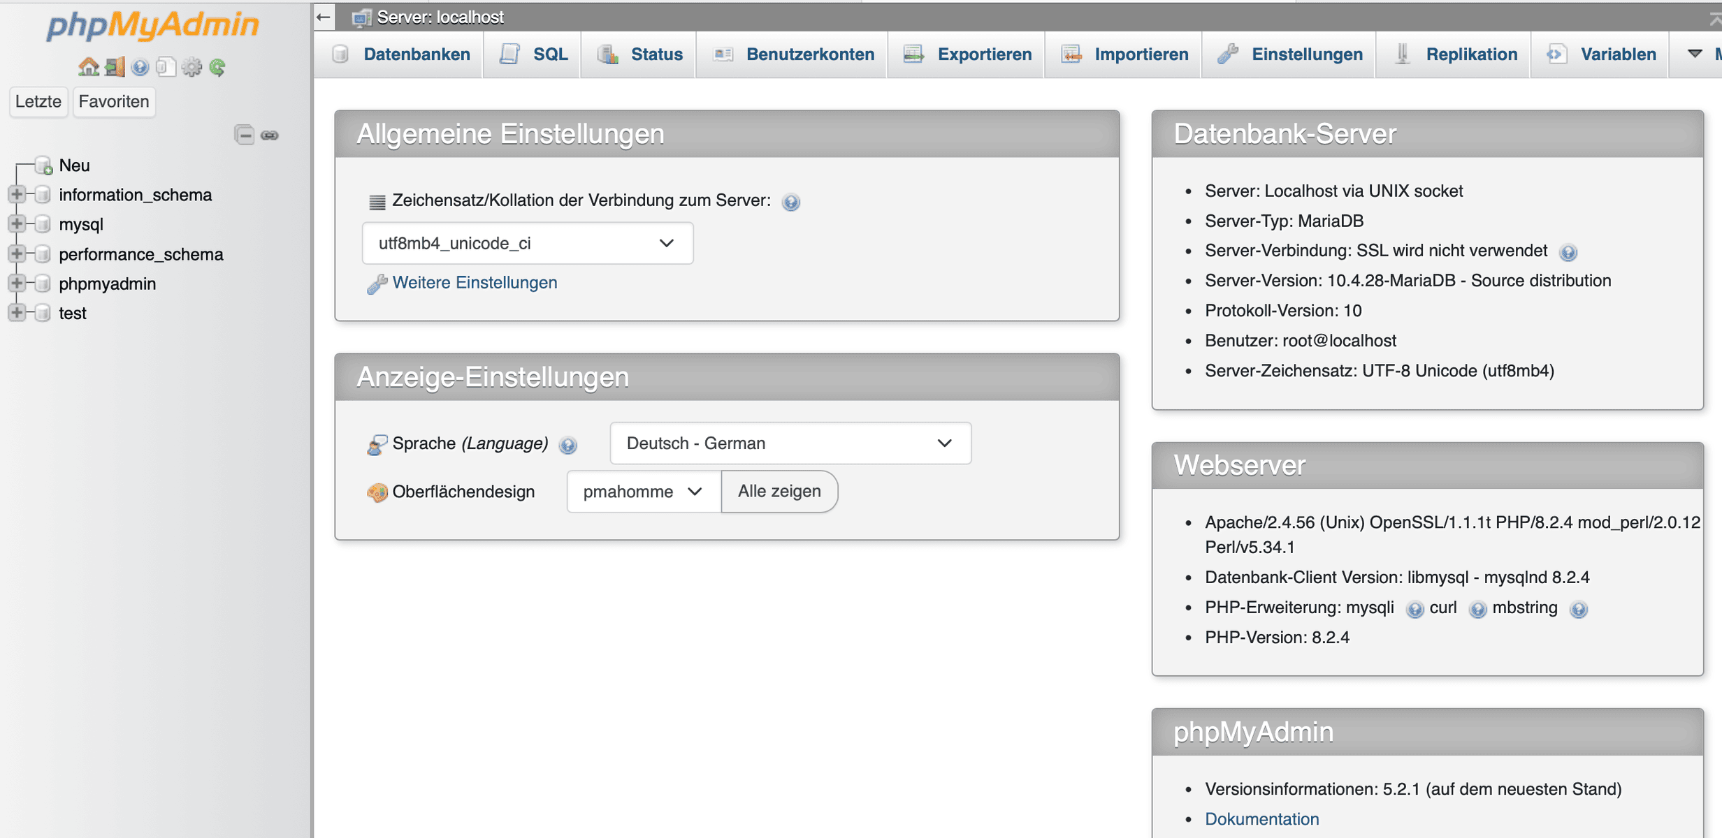Screen dimensions: 1722x838
Task: Go to home via house icon
Action: (x=88, y=67)
